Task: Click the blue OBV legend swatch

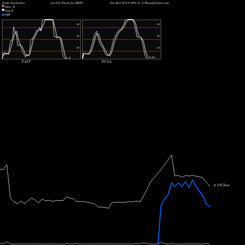Action: [3, 15]
